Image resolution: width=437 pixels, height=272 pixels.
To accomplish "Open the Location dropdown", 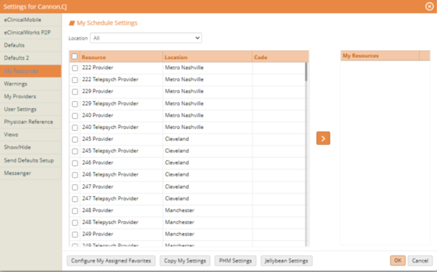I will click(146, 38).
